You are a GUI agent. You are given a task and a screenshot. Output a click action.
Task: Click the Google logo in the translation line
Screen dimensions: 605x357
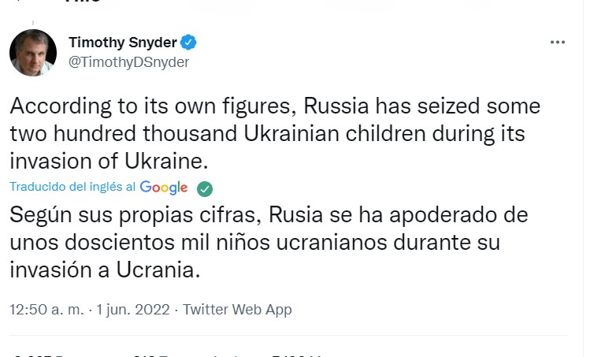click(x=164, y=188)
